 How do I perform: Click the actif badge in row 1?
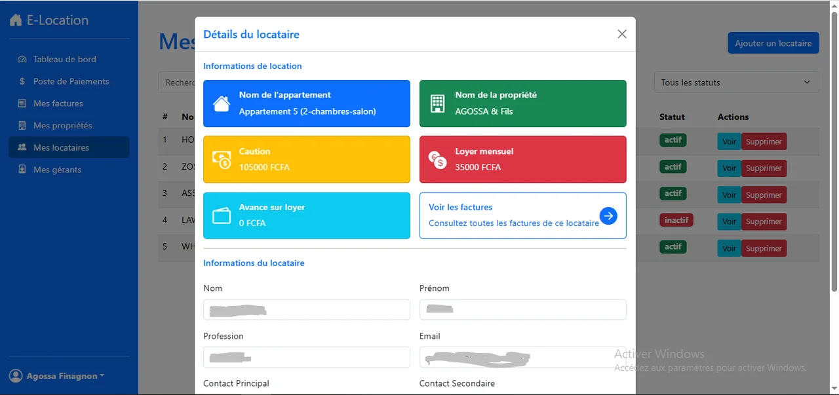click(x=673, y=140)
